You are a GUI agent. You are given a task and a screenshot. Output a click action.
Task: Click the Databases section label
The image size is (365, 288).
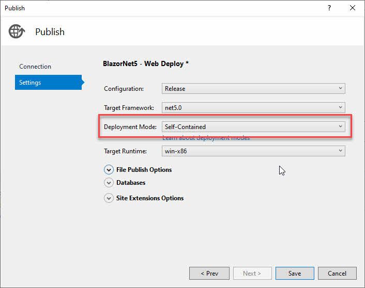point(131,182)
